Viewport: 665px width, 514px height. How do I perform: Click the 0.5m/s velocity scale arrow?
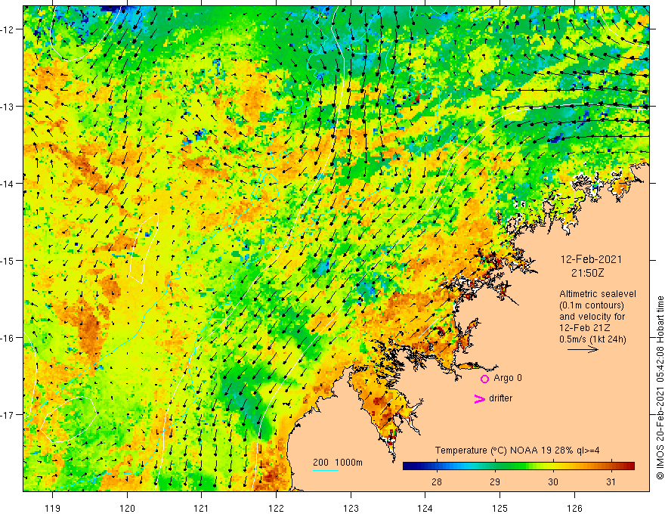(583, 349)
